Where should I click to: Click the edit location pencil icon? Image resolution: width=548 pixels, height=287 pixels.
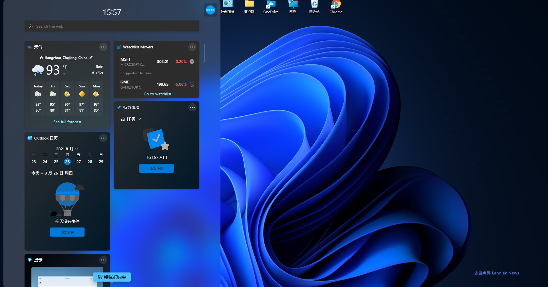[x=91, y=58]
